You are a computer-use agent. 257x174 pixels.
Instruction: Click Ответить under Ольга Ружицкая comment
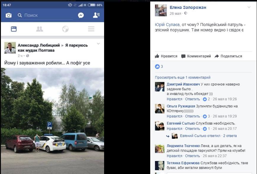point(193,116)
